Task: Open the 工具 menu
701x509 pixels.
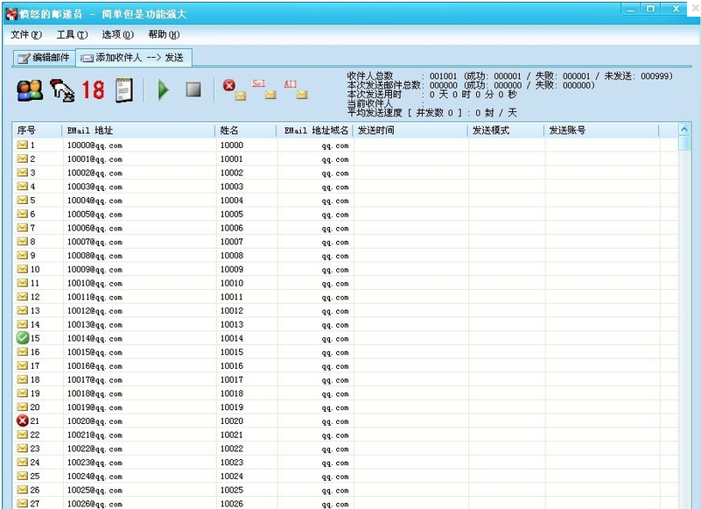Action: [72, 35]
